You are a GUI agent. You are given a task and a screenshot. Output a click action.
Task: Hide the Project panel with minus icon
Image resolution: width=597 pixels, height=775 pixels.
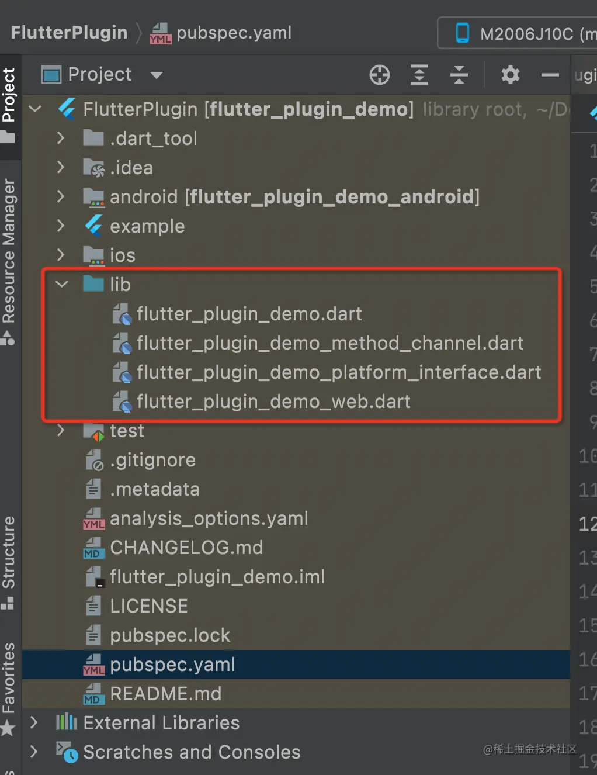(x=550, y=75)
